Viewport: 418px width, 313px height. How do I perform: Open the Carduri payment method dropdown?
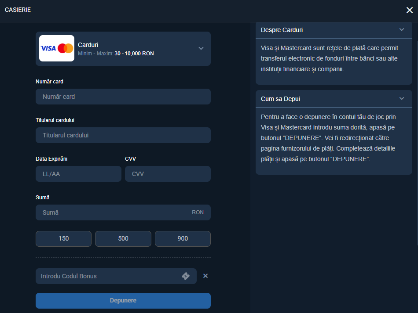coord(202,49)
